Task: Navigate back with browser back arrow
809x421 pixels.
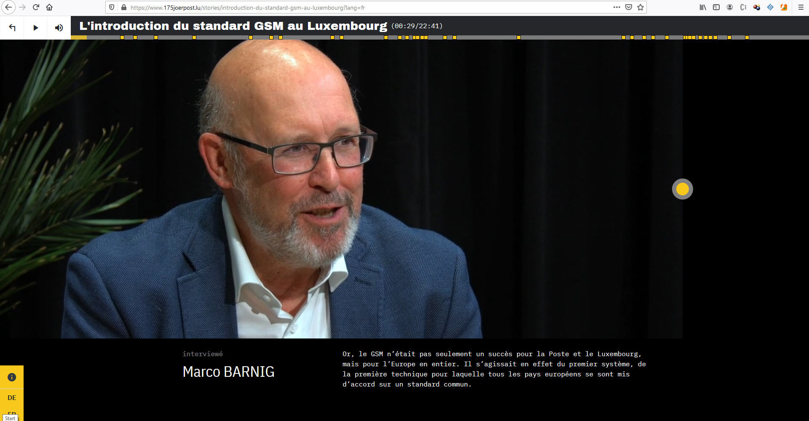Action: (8, 7)
